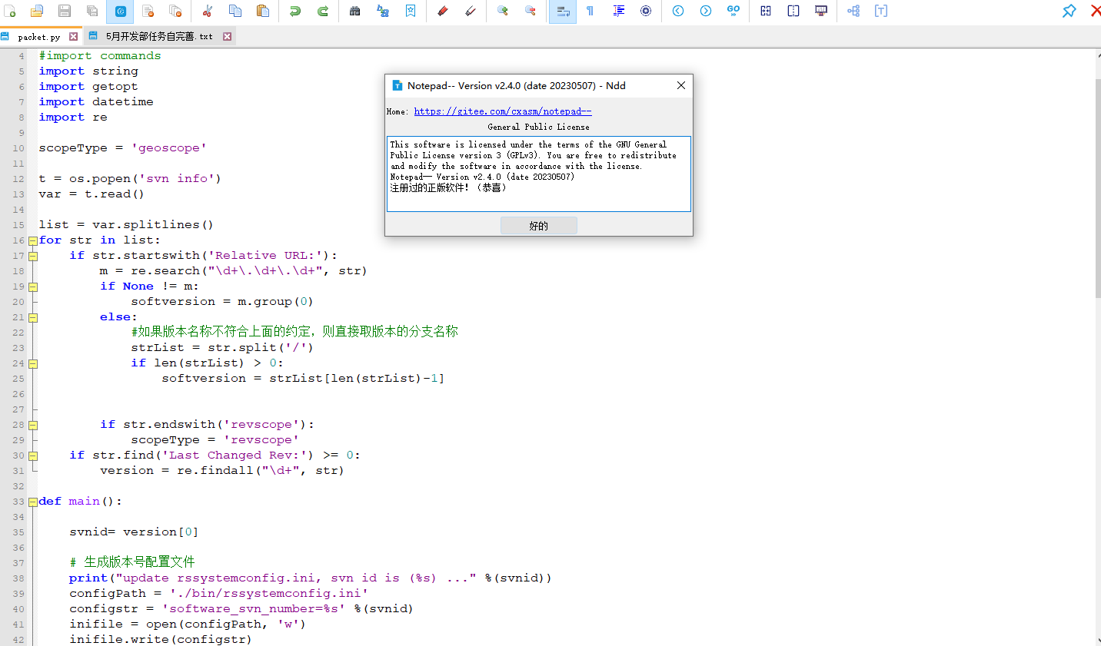This screenshot has height=646, width=1101.
Task: Collapse fold marker at line 16
Action: [33, 240]
